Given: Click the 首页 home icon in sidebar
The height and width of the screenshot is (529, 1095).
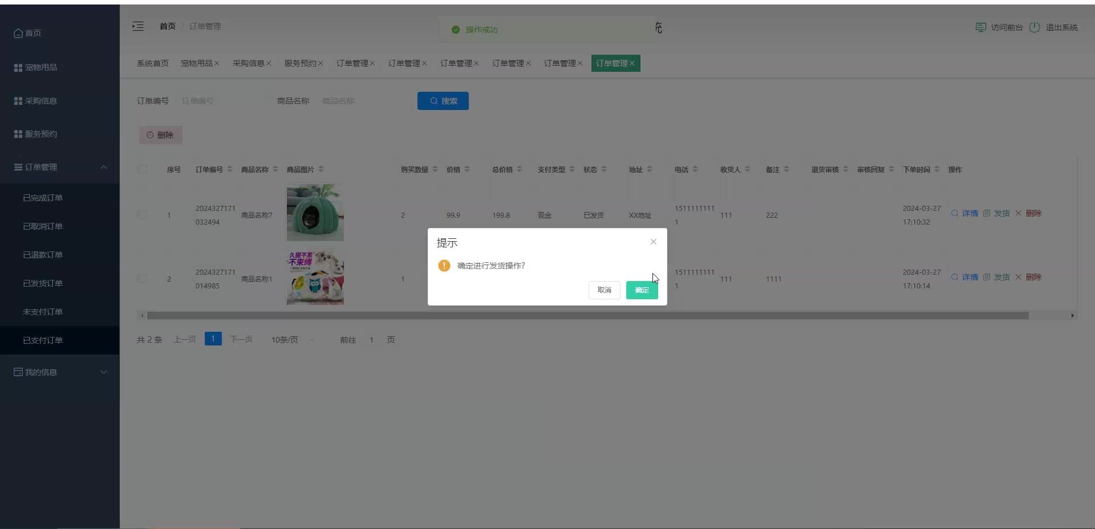Looking at the screenshot, I should [x=18, y=33].
